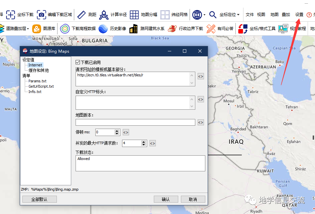Click the max HTTP requests value field
This screenshot has width=315, height=214.
(x=132, y=143)
